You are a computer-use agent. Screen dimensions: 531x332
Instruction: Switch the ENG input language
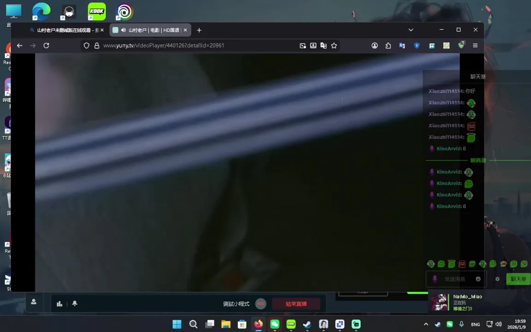(x=476, y=324)
